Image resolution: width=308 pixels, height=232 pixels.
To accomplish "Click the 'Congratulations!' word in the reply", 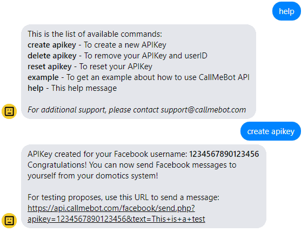I will [x=57, y=165].
